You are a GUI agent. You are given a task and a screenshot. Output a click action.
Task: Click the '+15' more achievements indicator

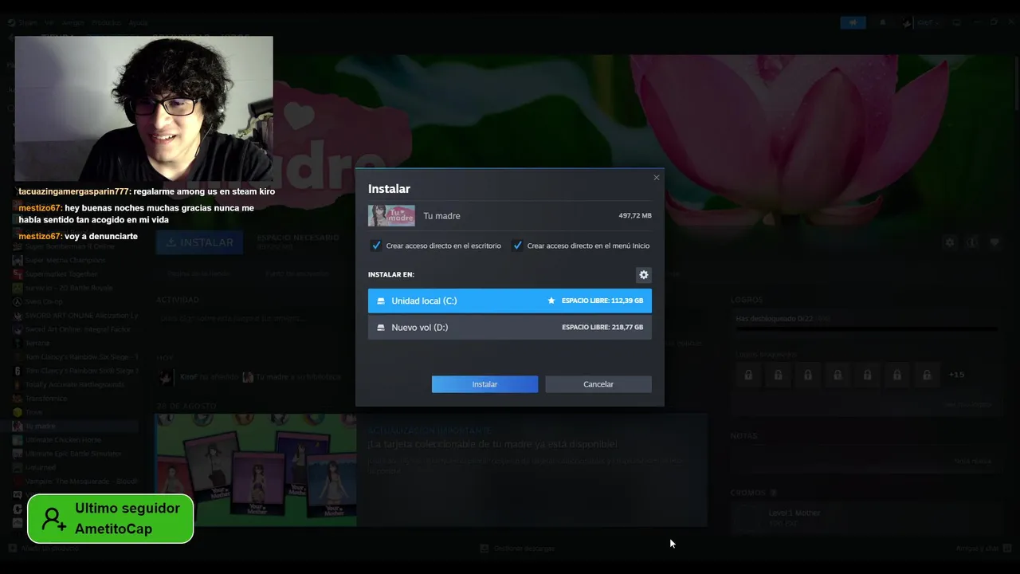pos(956,375)
